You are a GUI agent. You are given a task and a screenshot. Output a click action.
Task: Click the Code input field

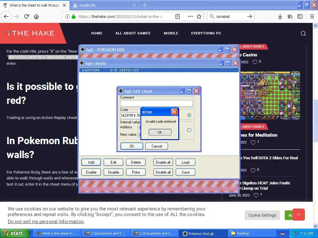pos(130,115)
